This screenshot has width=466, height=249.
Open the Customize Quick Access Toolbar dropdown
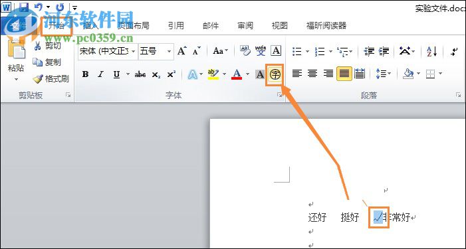point(75,7)
